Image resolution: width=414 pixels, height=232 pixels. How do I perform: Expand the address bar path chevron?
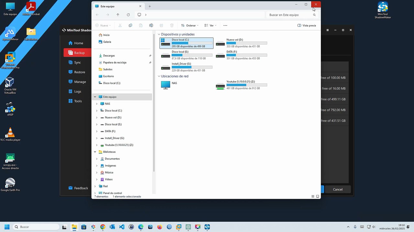[146, 15]
